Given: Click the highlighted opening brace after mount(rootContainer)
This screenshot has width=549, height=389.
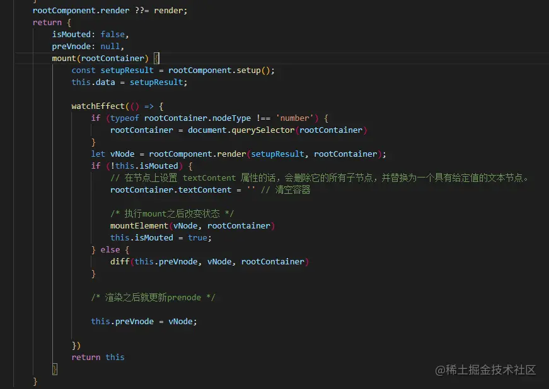Looking at the screenshot, I should [x=156, y=58].
